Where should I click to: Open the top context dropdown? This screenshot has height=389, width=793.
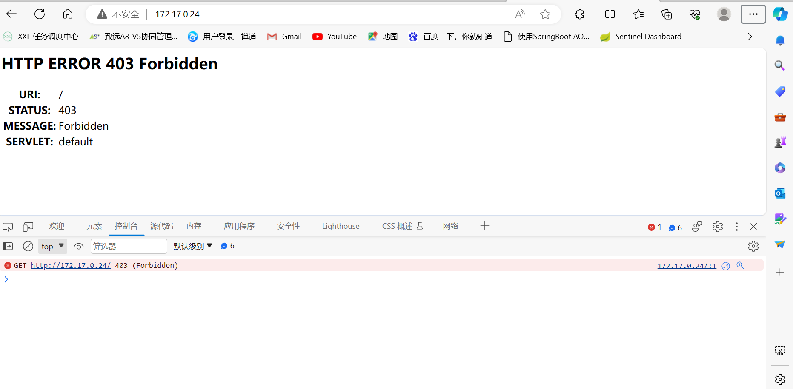coord(53,246)
